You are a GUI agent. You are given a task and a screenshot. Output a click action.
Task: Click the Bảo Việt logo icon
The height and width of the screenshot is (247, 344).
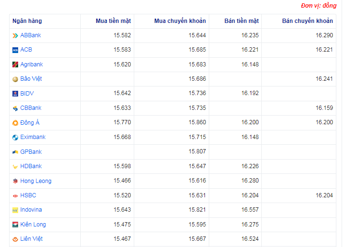[x=15, y=79]
